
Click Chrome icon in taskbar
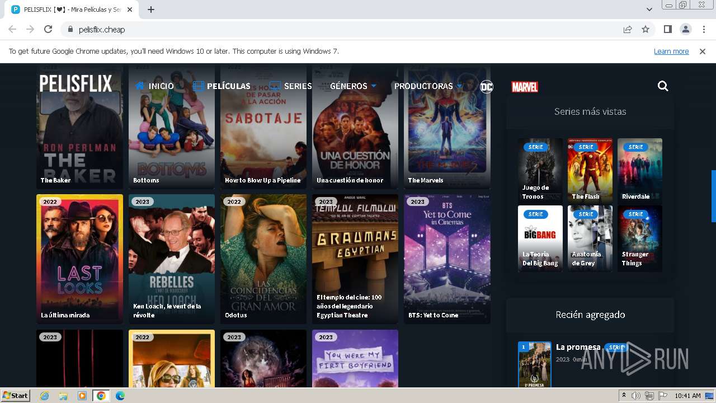tap(101, 396)
